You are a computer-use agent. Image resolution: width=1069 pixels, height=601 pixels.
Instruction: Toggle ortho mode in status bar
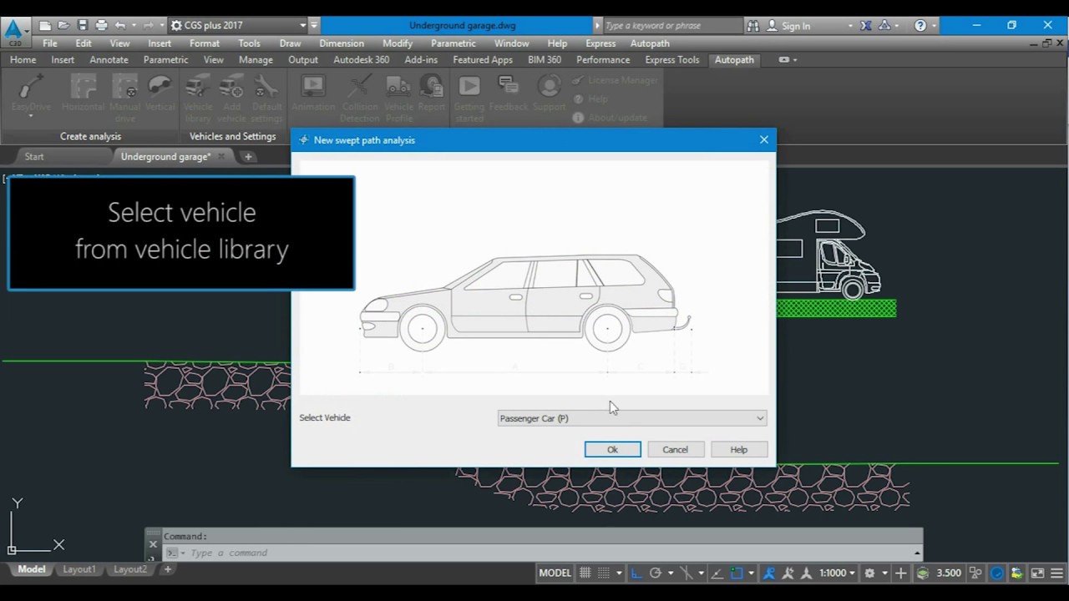pos(636,573)
